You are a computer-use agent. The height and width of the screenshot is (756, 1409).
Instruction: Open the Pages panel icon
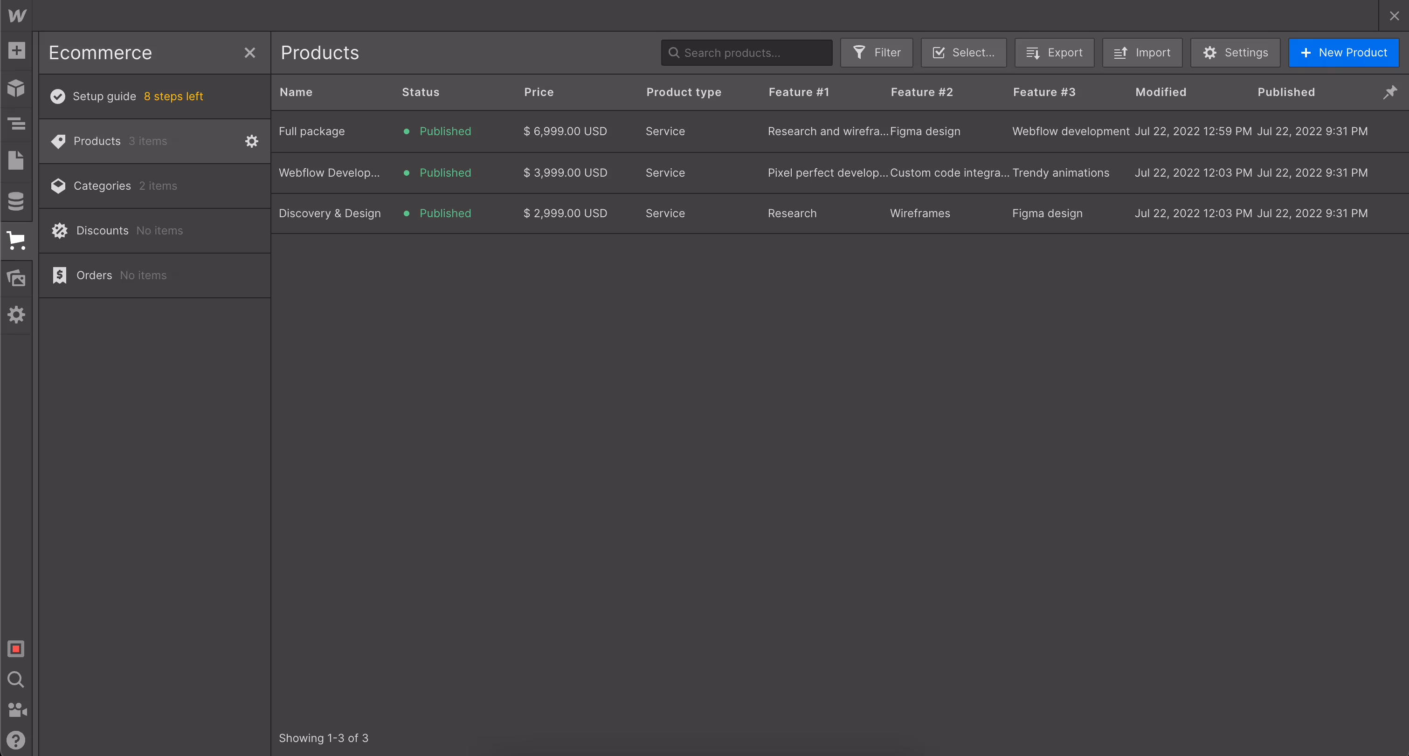(16, 161)
